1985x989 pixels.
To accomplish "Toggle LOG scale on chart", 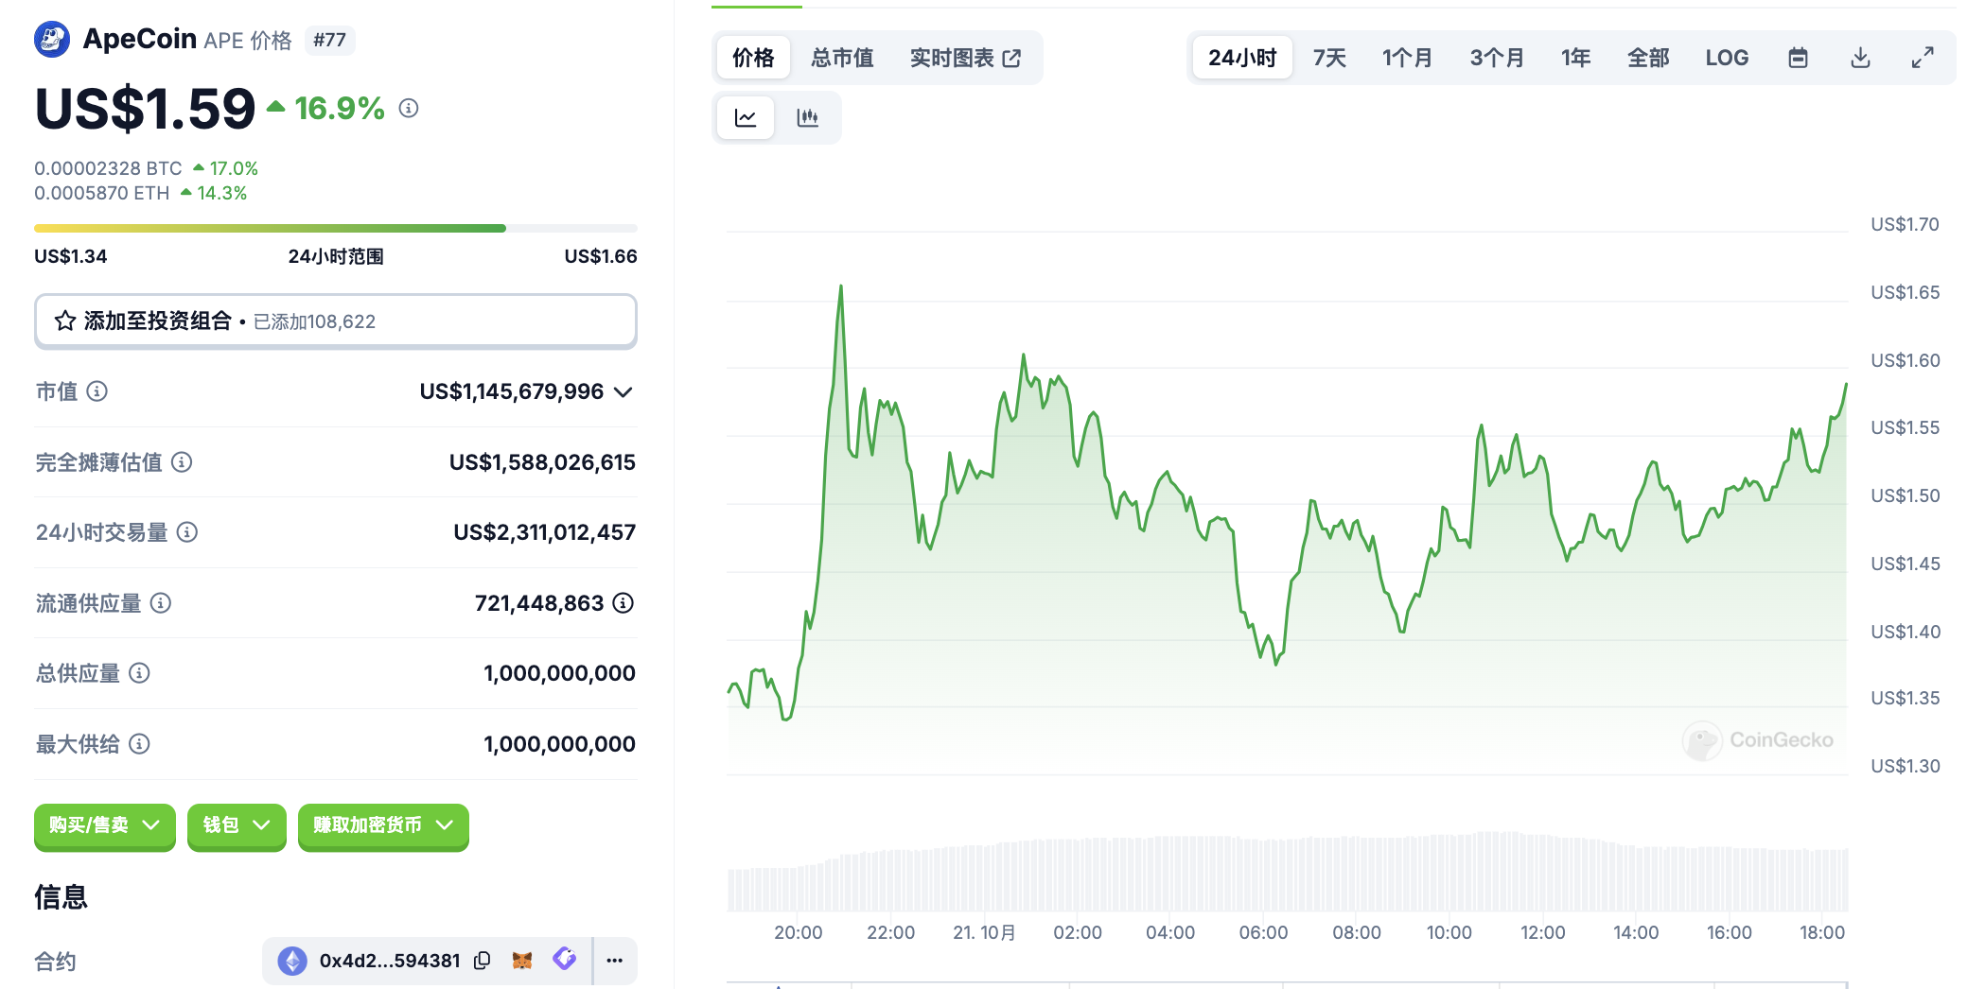I will (1727, 58).
